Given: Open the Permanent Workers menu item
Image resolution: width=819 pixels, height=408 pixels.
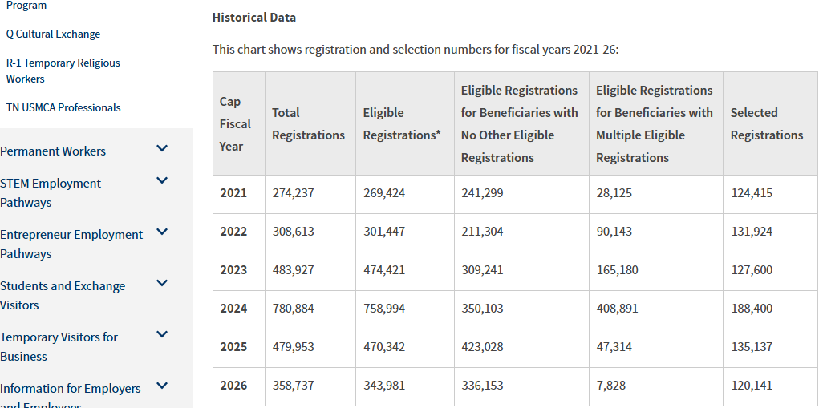Looking at the screenshot, I should (x=53, y=151).
